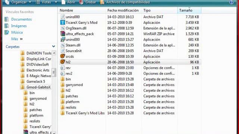Click the Abrir toolbar button
Screen dimensions: 239x134
click(x=68, y=2)
